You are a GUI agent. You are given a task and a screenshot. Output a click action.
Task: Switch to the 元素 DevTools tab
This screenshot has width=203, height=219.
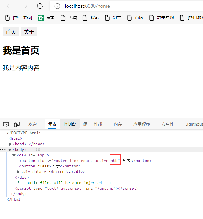[x=52, y=124]
